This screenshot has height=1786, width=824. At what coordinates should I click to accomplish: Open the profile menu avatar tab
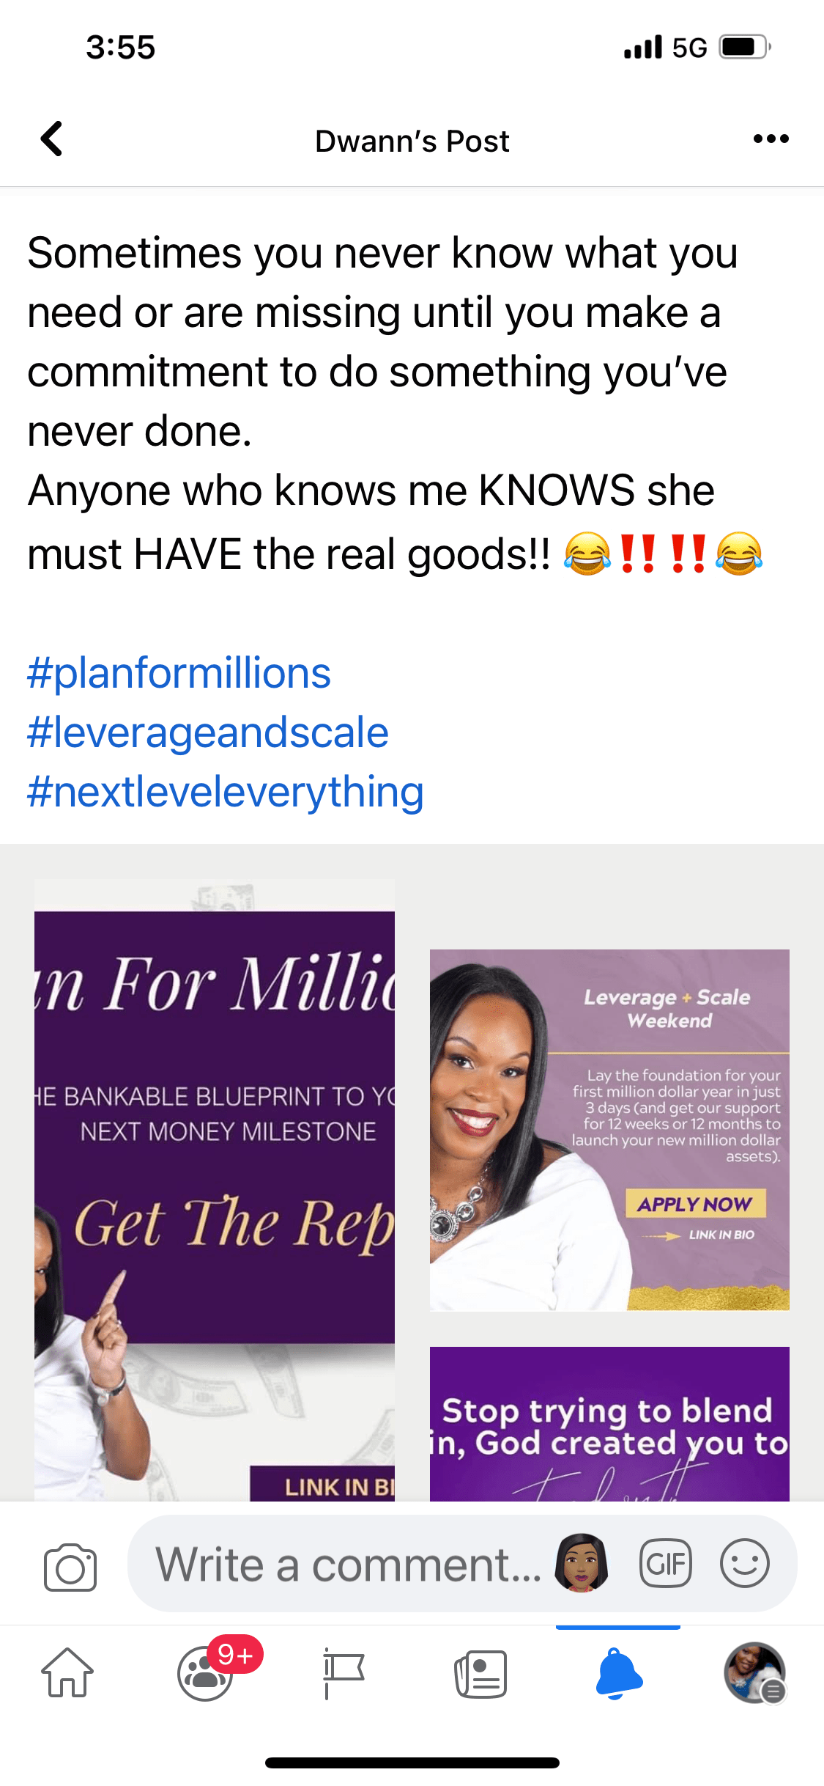755,1673
